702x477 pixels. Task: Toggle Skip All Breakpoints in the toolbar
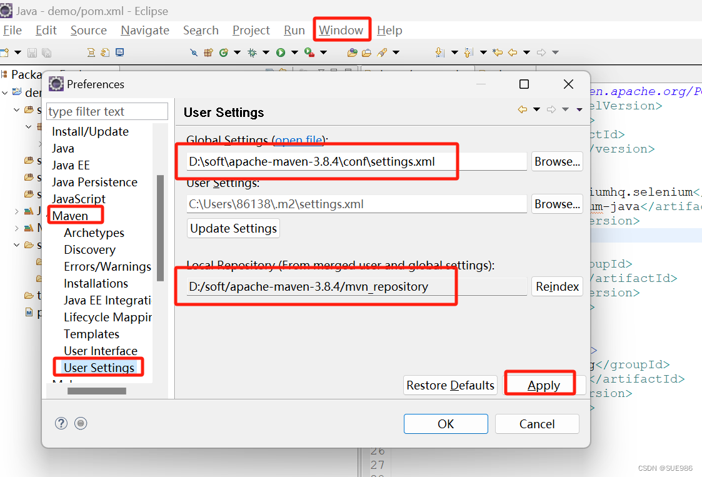click(x=193, y=53)
